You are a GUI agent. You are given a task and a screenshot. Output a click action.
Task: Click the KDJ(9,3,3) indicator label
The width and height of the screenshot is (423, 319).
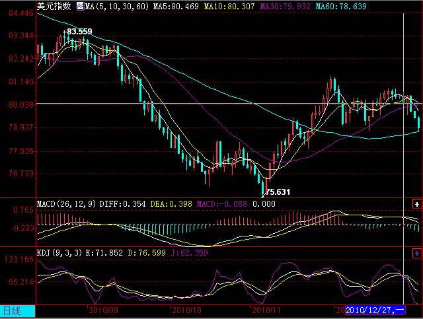(59, 253)
